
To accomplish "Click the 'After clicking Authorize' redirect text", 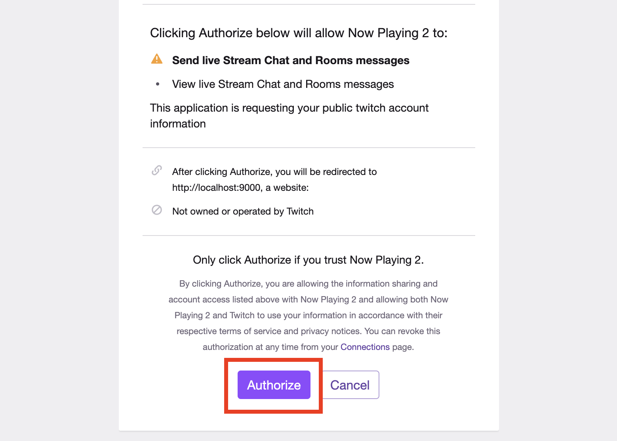I will (x=274, y=172).
